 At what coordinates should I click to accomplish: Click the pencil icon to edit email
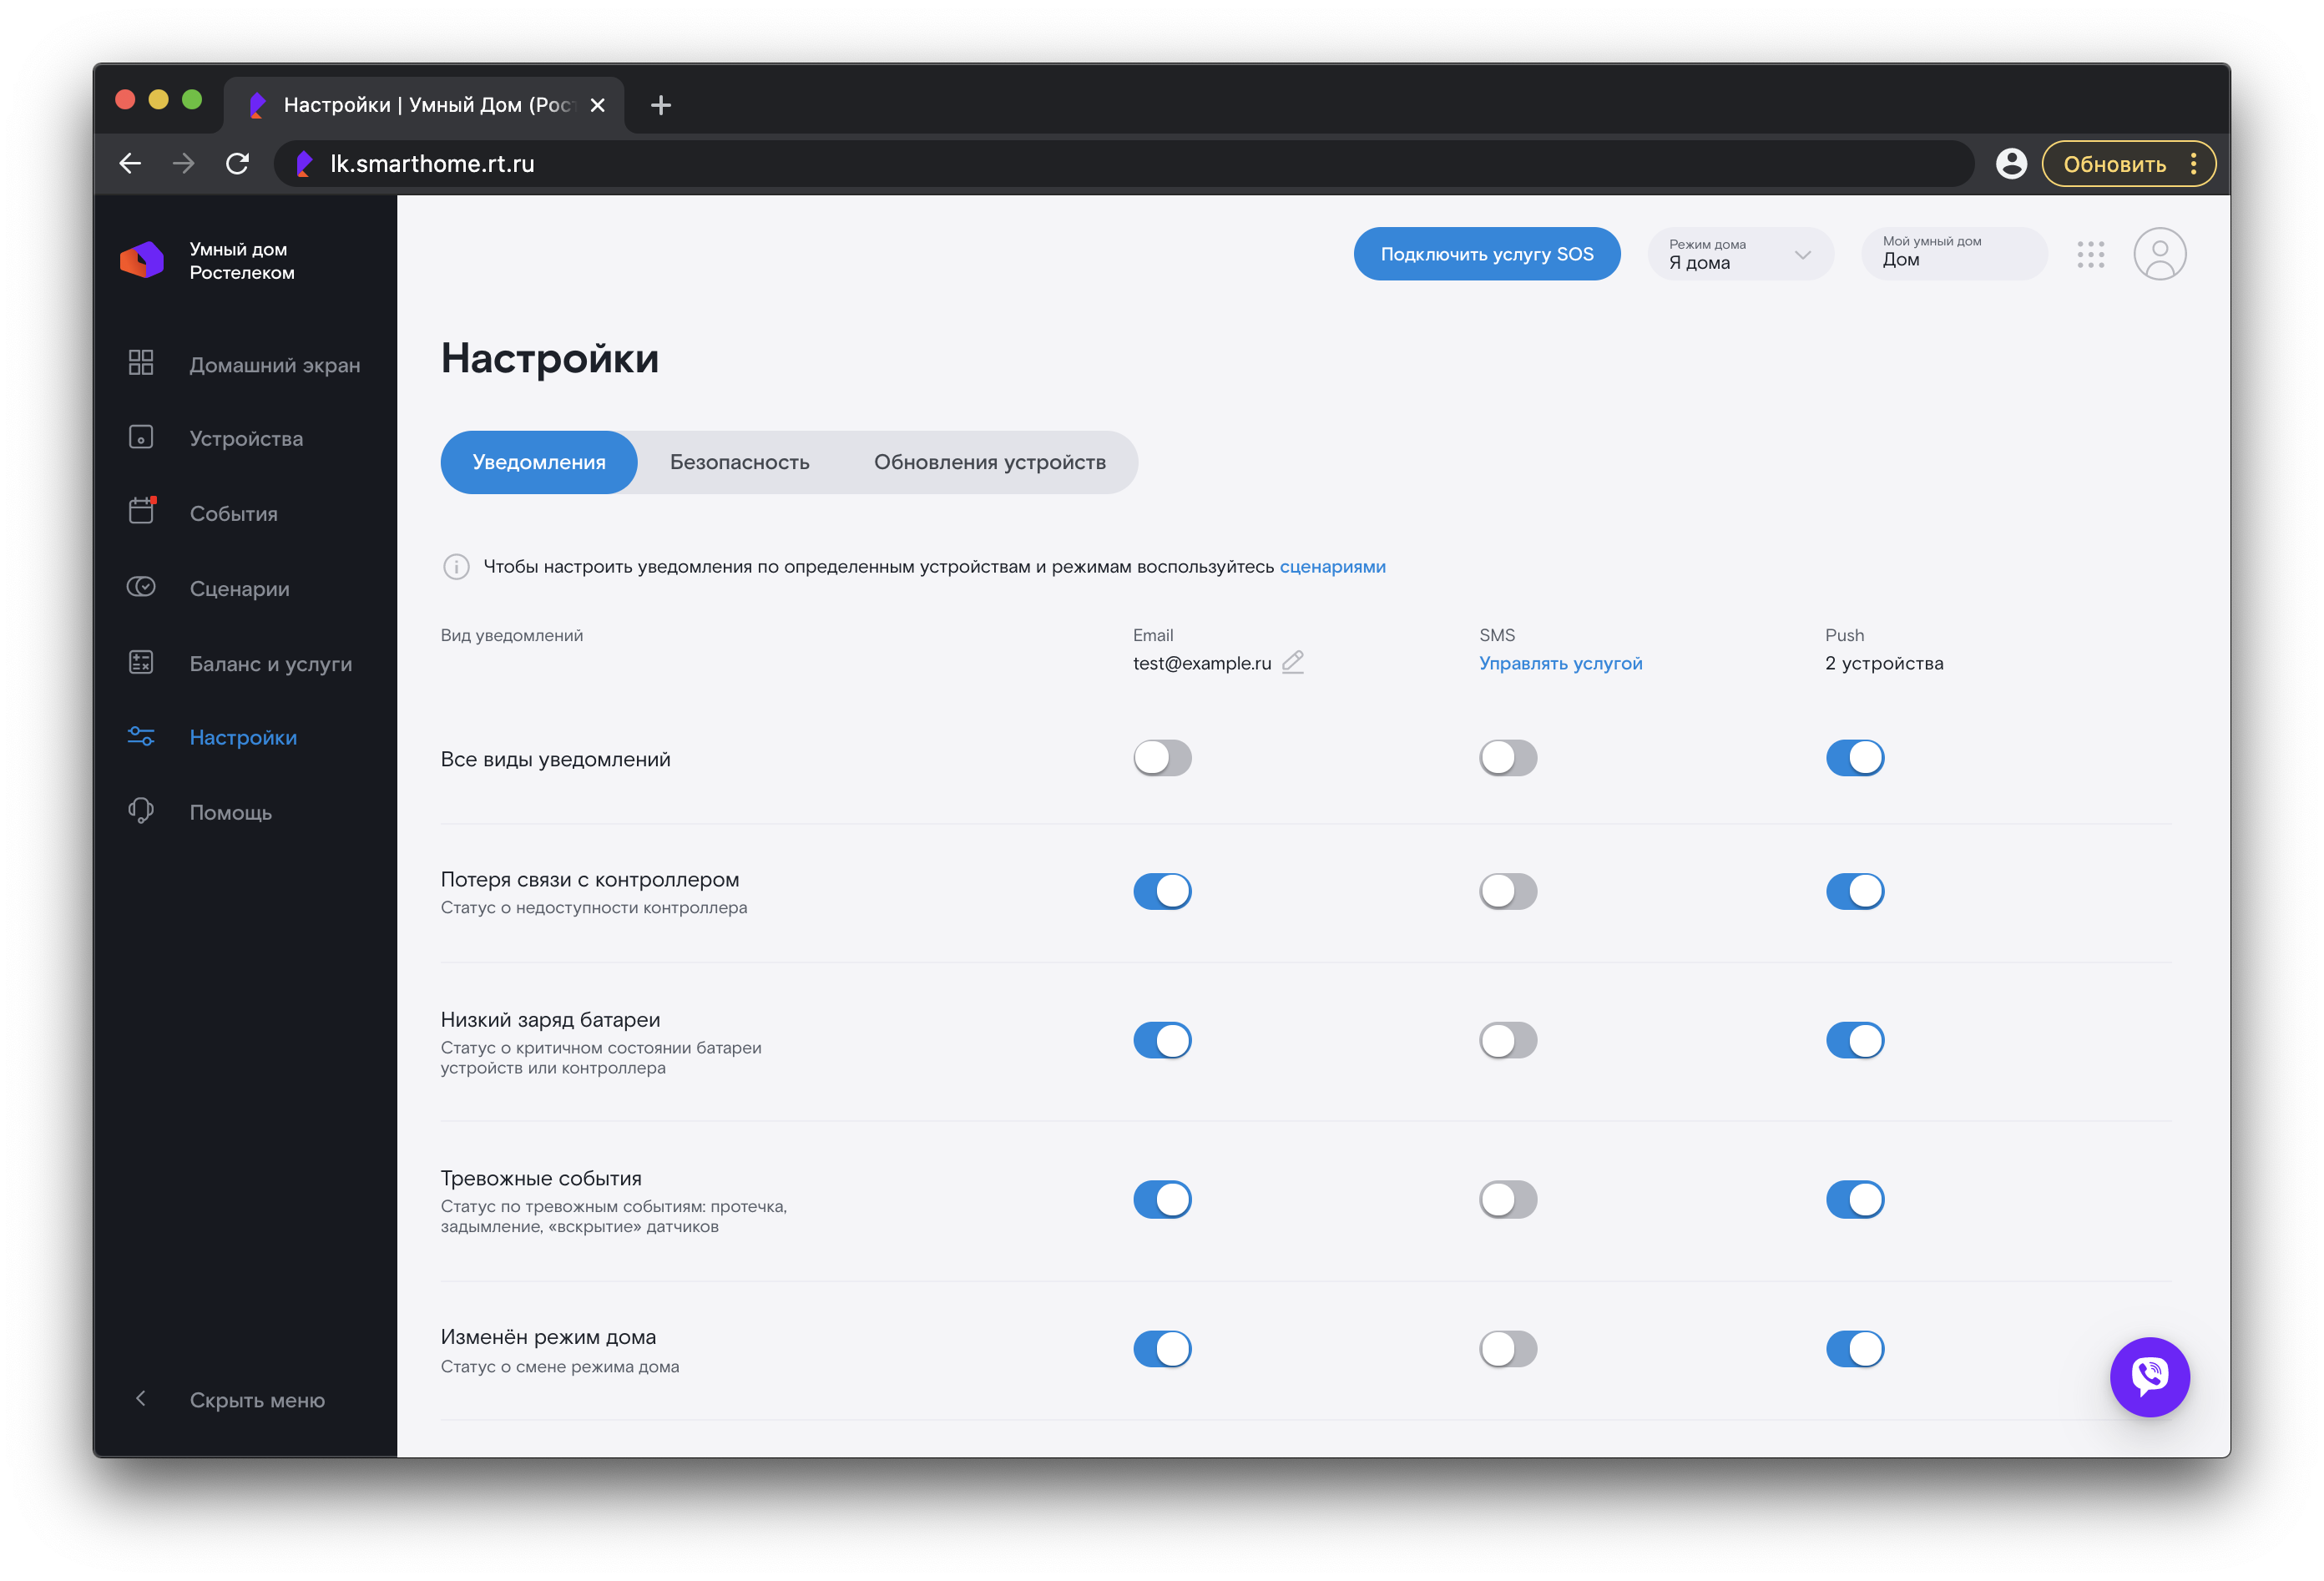[x=1292, y=662]
